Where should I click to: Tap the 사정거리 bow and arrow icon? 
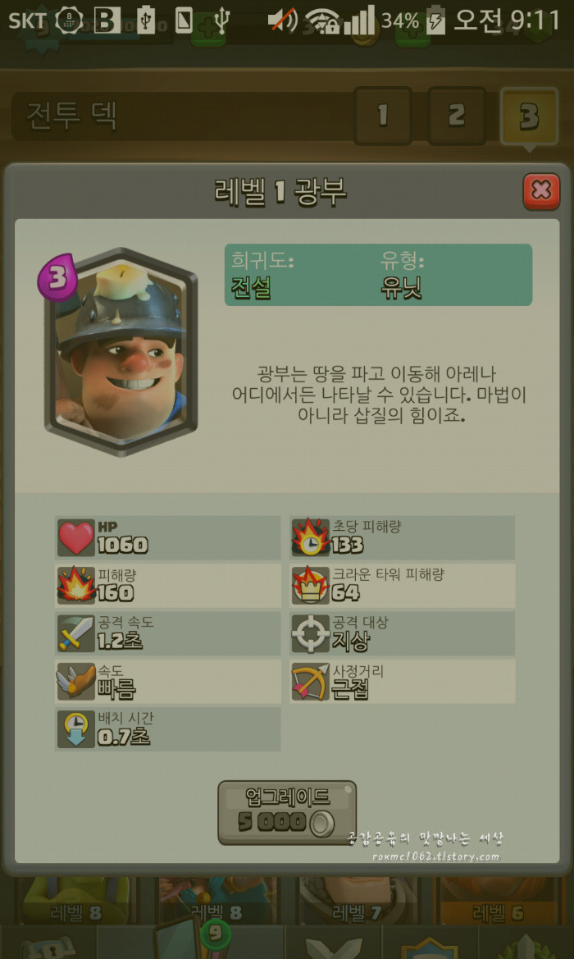pos(311,682)
